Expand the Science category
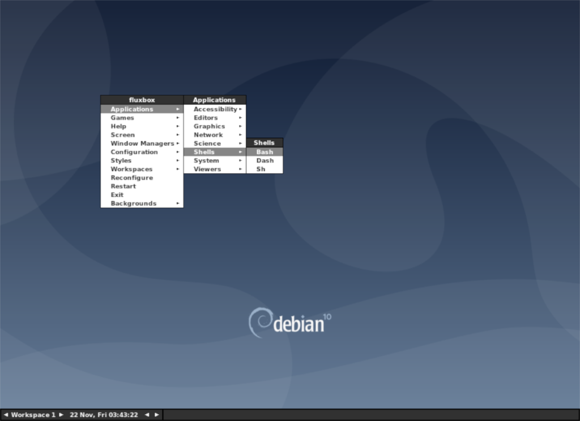 (x=210, y=143)
